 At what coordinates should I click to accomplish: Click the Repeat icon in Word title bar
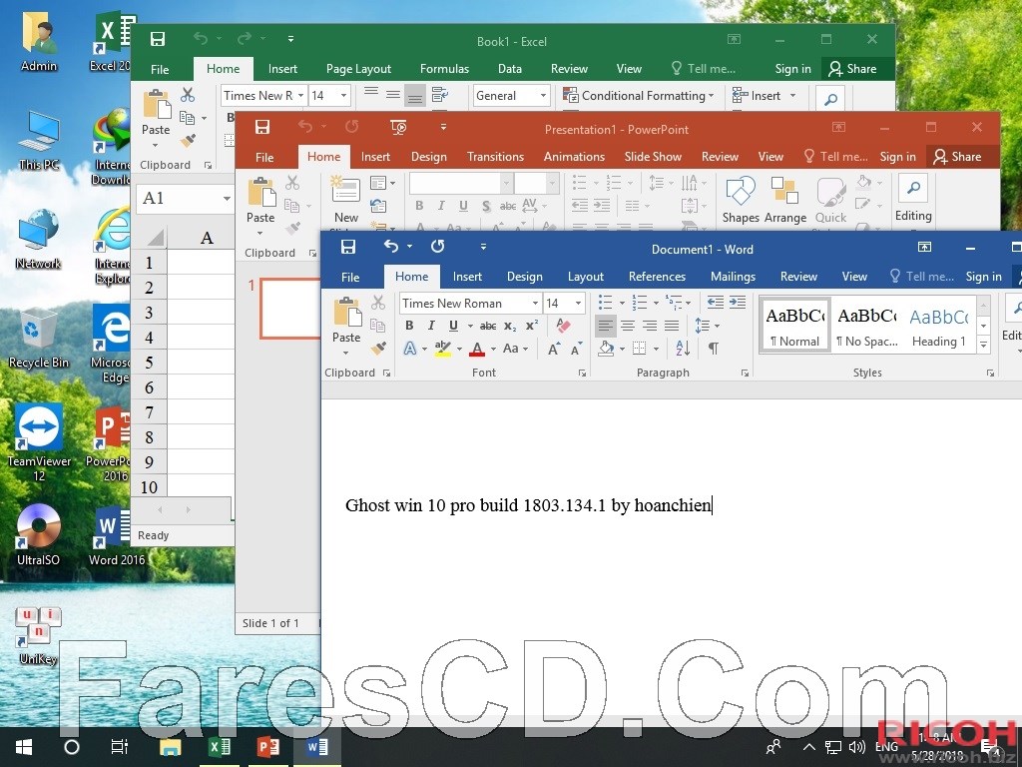[437, 246]
